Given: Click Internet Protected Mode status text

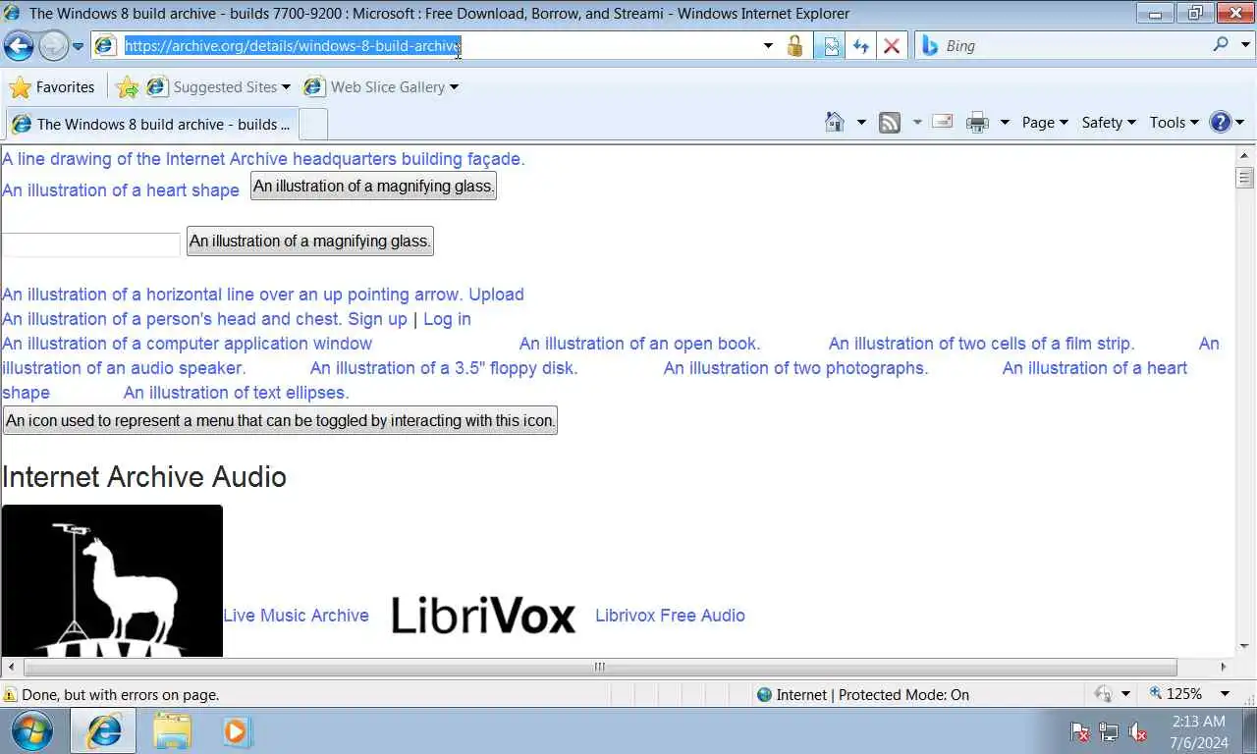Looking at the screenshot, I should 872,695.
